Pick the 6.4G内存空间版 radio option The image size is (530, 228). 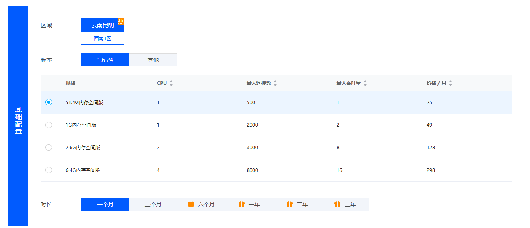[x=49, y=170]
